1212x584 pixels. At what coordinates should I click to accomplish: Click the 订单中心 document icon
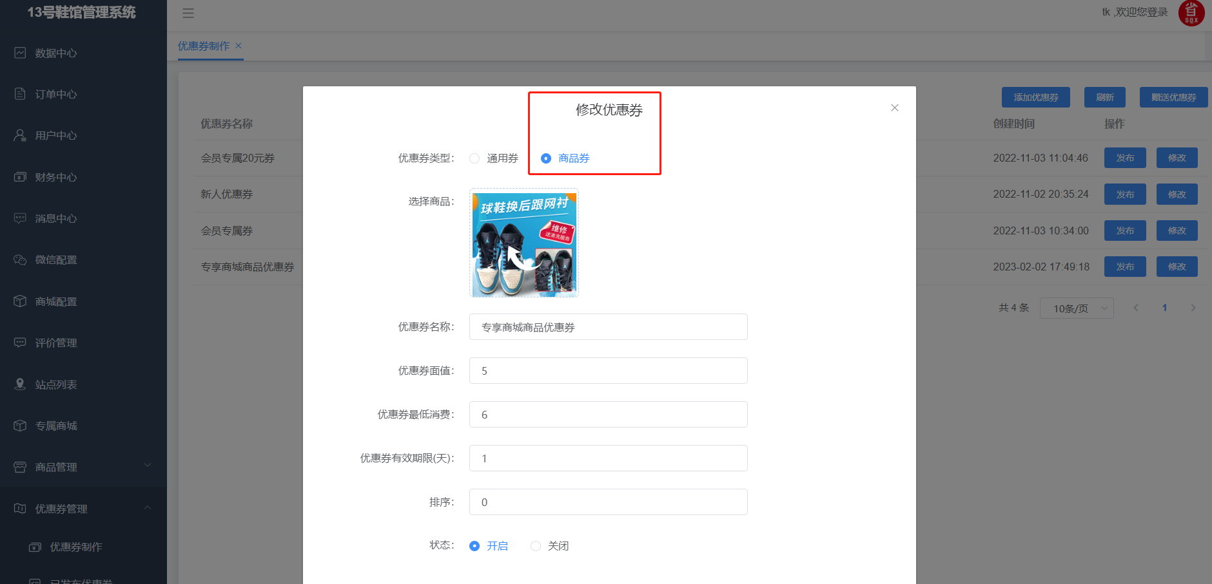point(20,94)
